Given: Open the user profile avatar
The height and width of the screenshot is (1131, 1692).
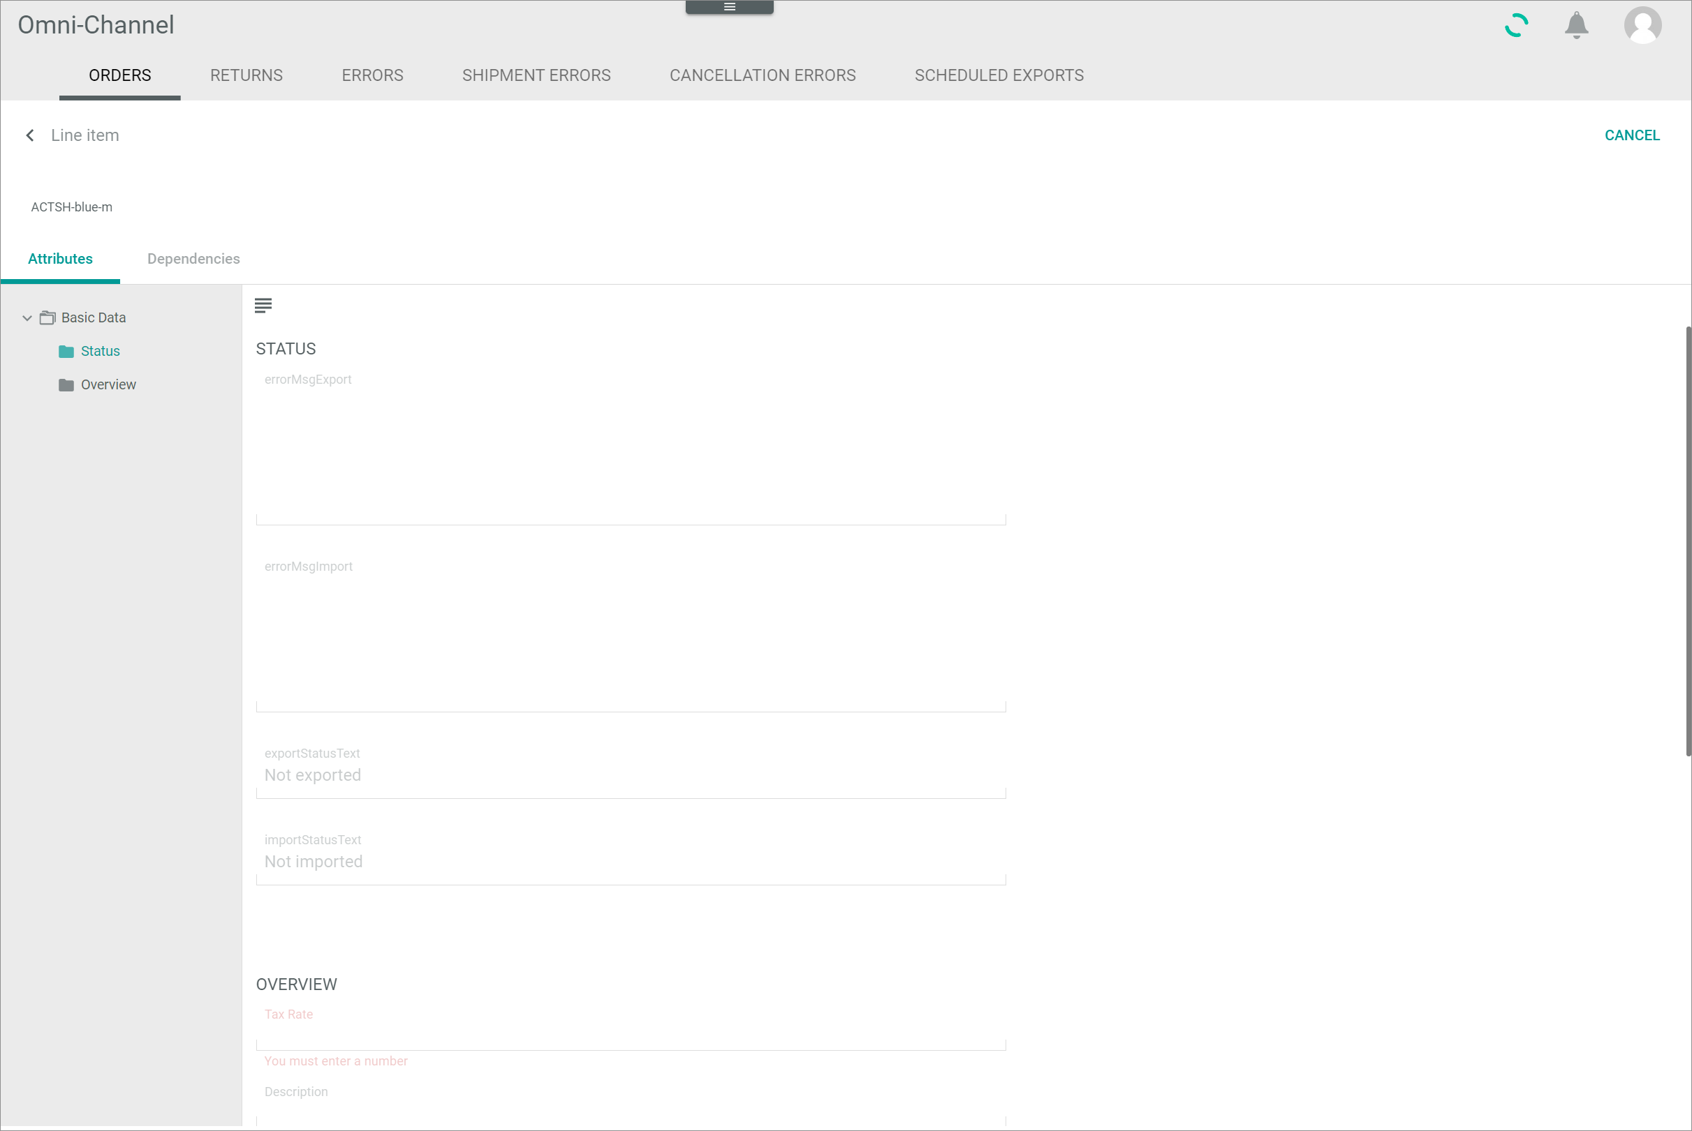Looking at the screenshot, I should pyautogui.click(x=1643, y=25).
